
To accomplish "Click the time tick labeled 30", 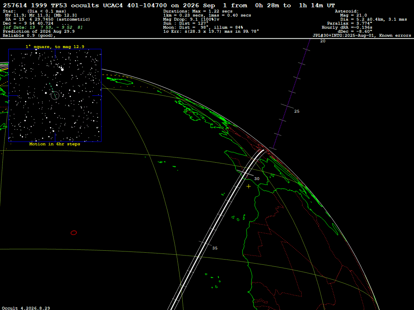I will point(257,179).
